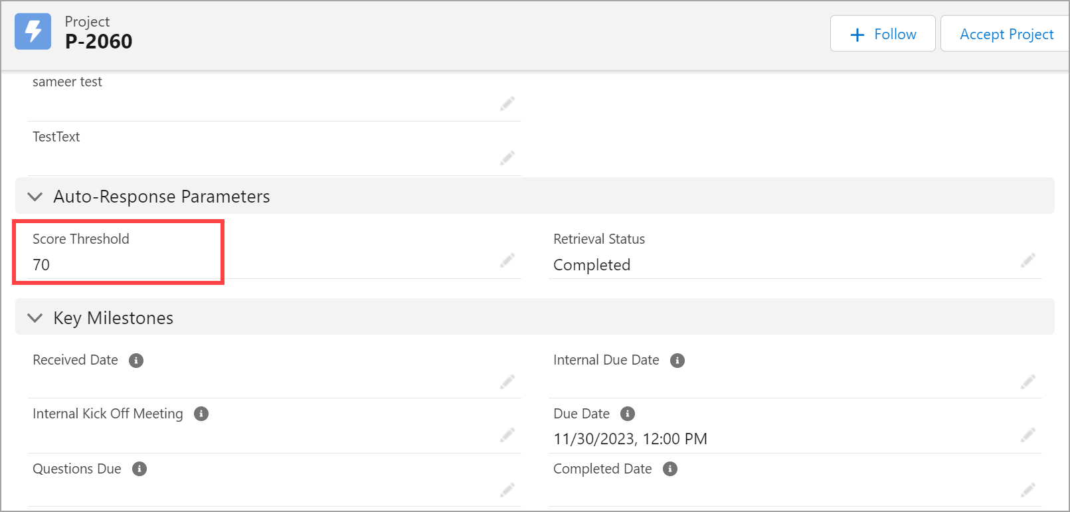Open Completed Date info tooltip
1070x512 pixels.
(670, 469)
